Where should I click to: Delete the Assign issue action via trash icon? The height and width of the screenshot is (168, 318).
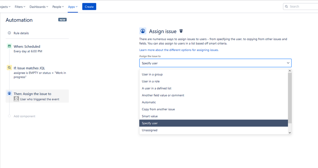(181, 31)
